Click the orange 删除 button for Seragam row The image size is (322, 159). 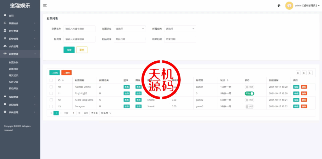(x=304, y=106)
